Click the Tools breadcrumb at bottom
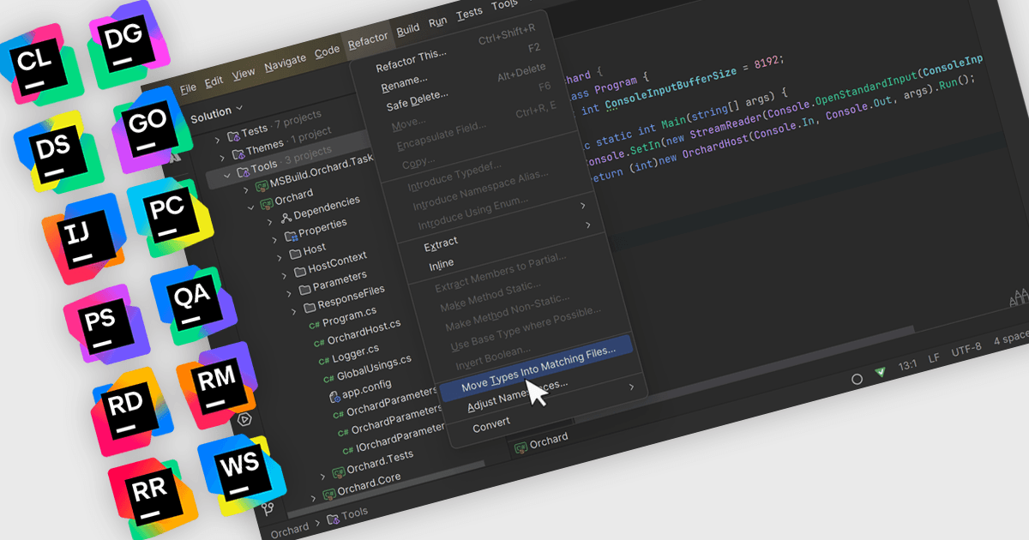The height and width of the screenshot is (540, 1029). (354, 513)
